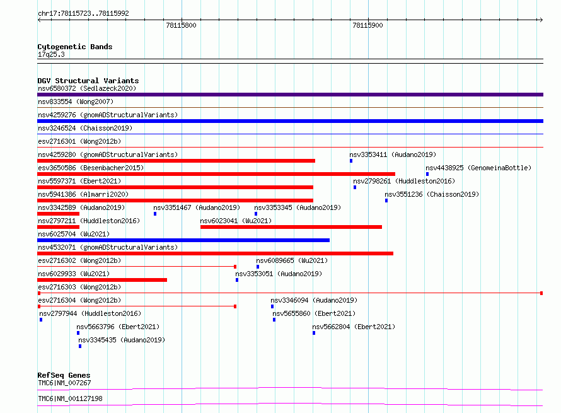Select the short red bar under nsv3342589
This screenshot has width=561, height=413.
click(x=59, y=214)
